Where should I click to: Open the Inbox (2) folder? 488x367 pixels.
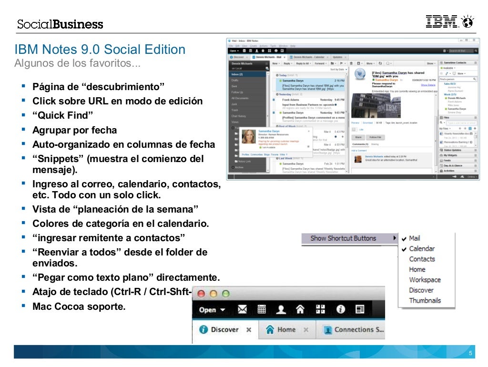(248, 74)
